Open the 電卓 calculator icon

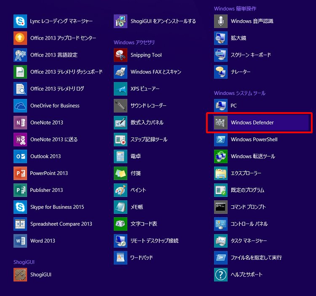(x=121, y=156)
